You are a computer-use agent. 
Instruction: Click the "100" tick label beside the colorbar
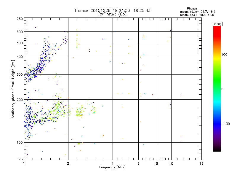(x=224, y=55)
